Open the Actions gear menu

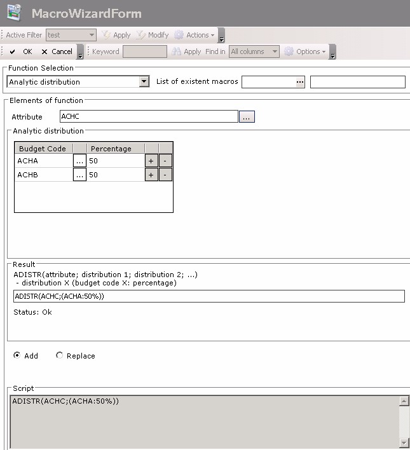point(193,35)
